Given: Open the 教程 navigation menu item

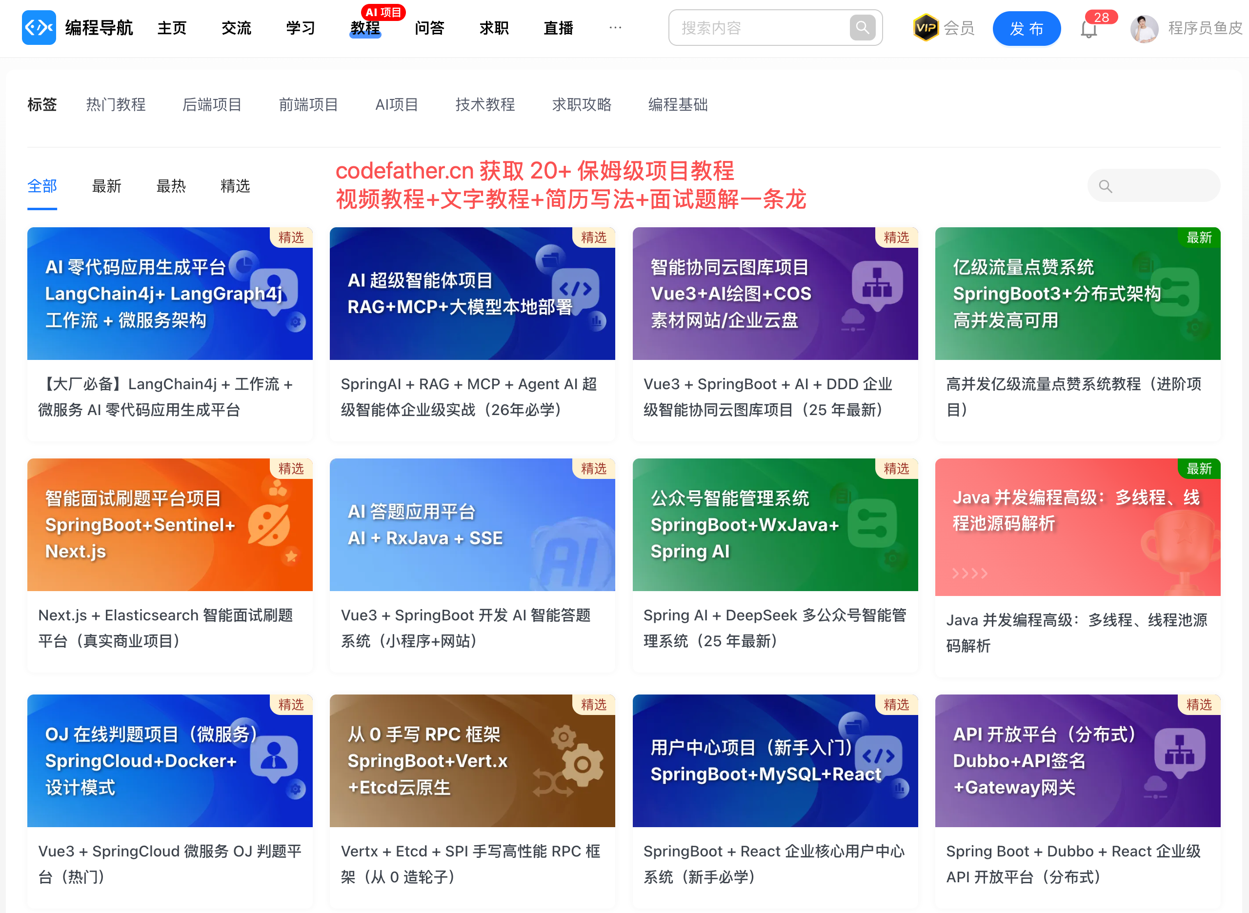Looking at the screenshot, I should pyautogui.click(x=365, y=29).
